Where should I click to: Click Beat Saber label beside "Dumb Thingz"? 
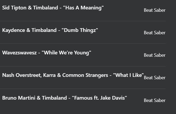tap(155, 33)
